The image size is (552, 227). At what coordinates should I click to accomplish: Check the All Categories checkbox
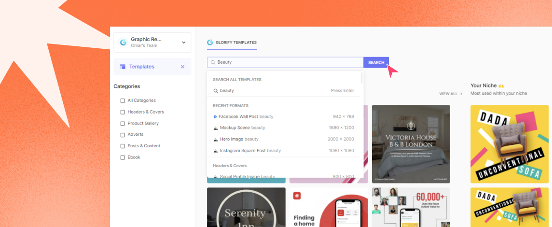click(123, 100)
